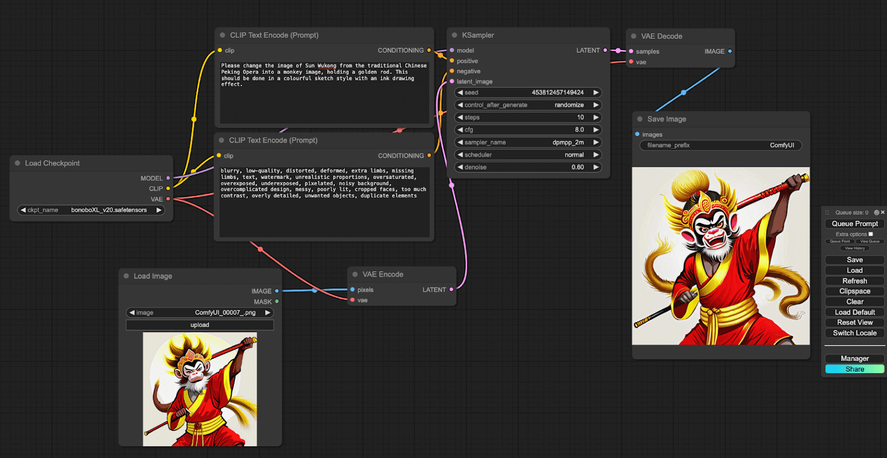
Task: Open the control_after_generate dropdown showing randomize
Action: (528, 105)
